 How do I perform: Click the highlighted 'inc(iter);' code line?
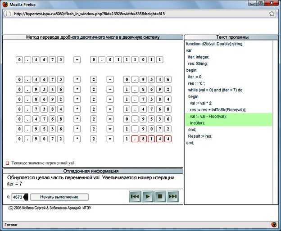(199, 122)
